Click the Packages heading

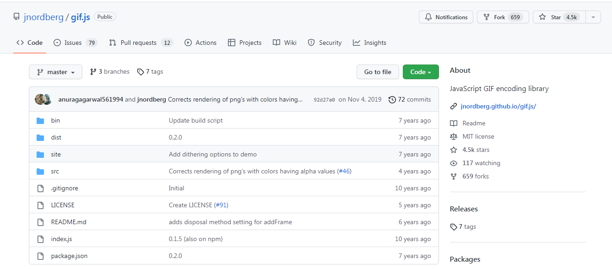pos(465,259)
